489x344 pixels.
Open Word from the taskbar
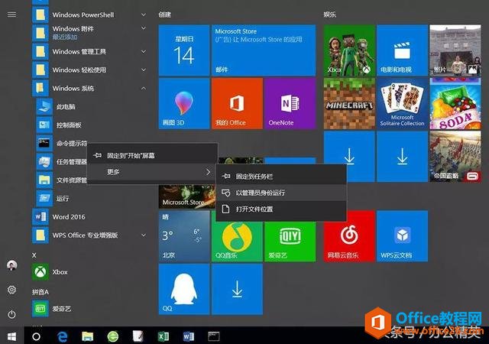click(x=189, y=336)
